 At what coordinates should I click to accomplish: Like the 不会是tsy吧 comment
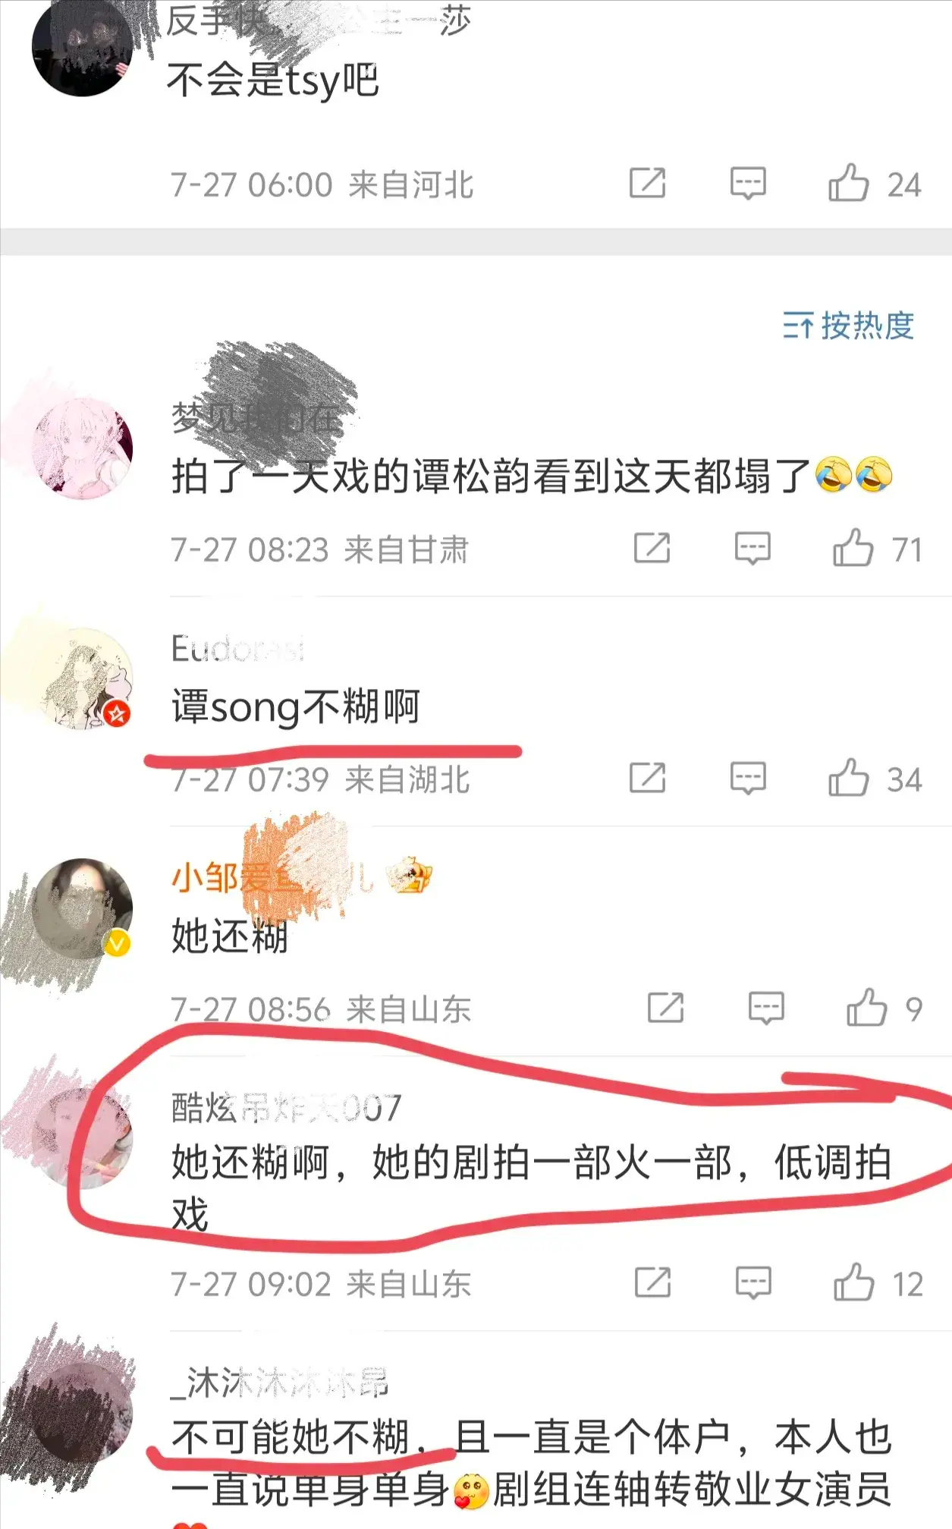[874, 184]
